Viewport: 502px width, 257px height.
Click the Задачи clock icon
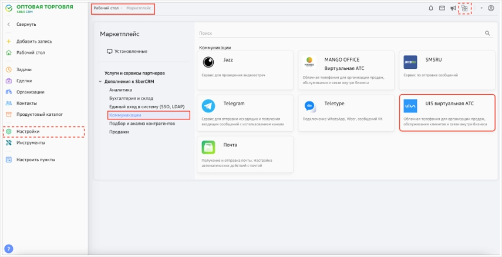tap(9, 69)
